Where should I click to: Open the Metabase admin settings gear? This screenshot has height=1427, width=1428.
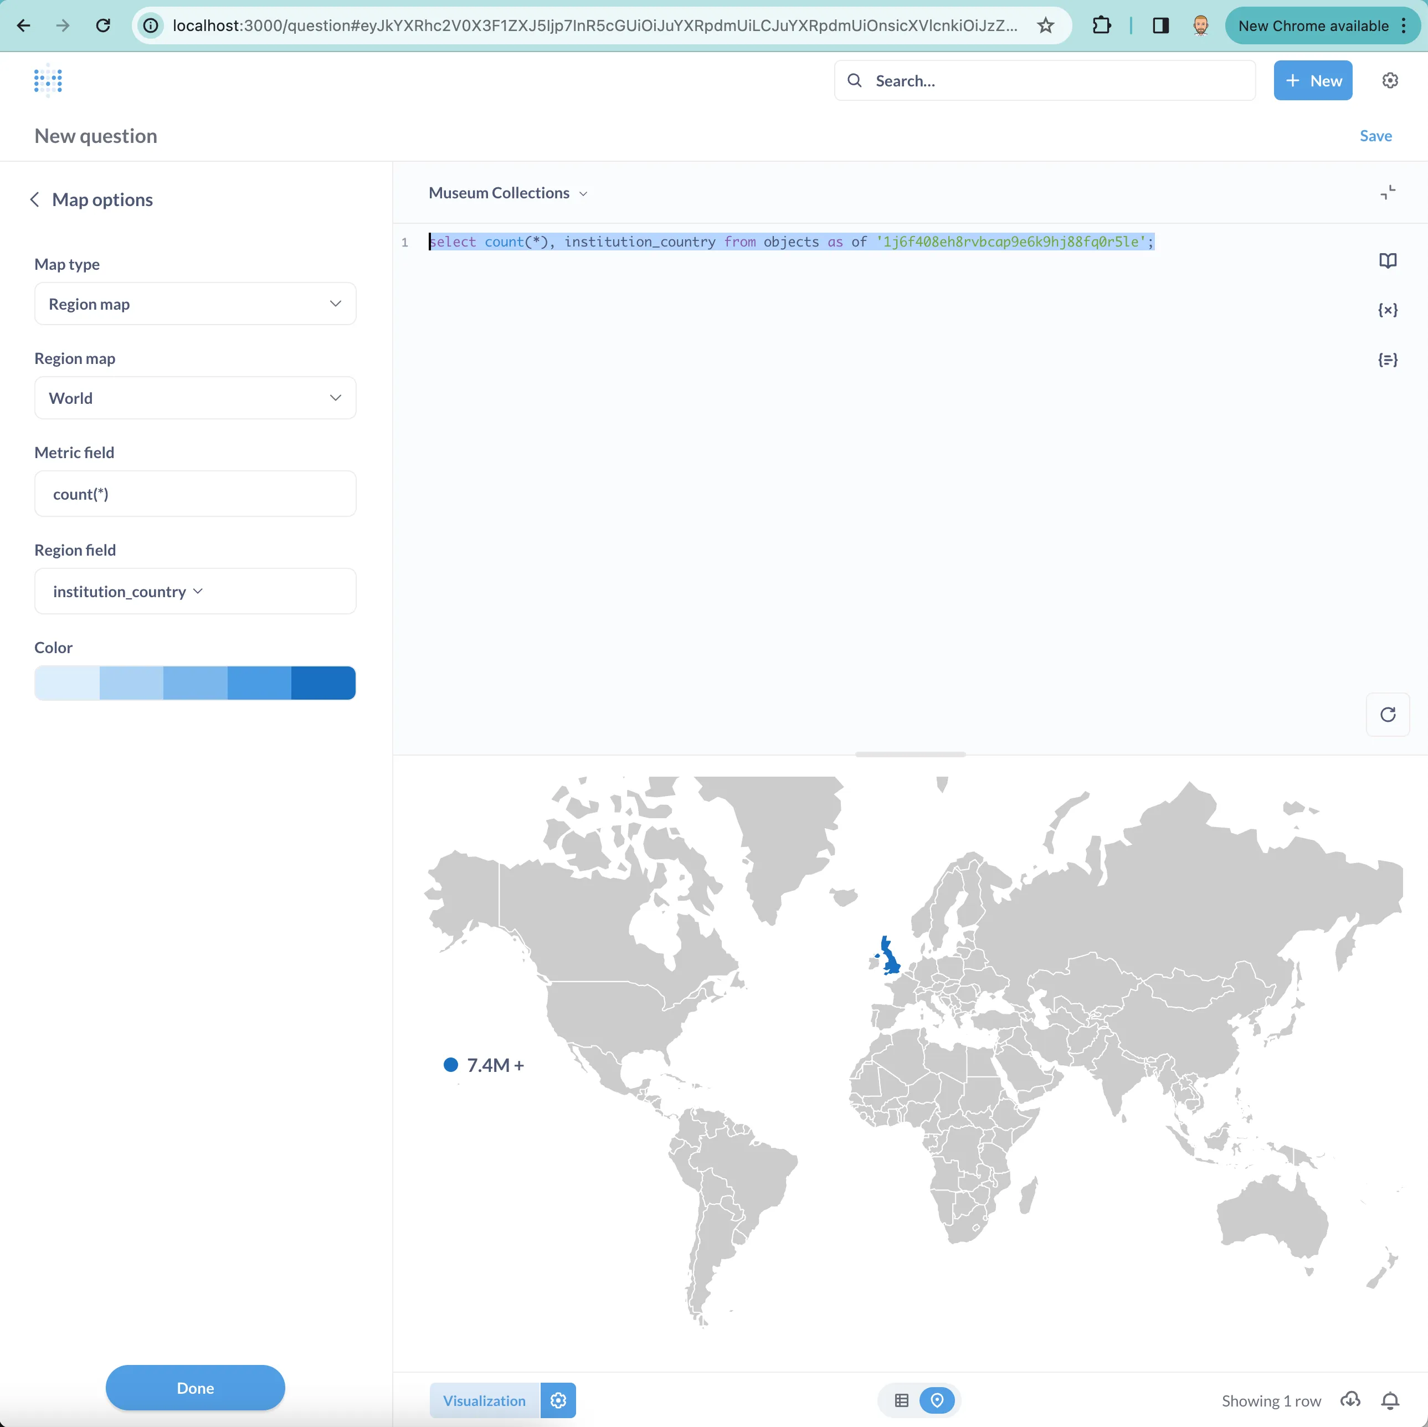[x=1390, y=80]
